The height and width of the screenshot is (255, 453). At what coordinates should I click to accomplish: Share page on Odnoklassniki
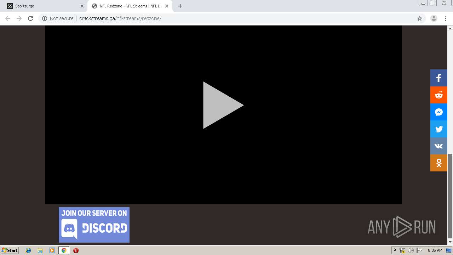(x=439, y=163)
